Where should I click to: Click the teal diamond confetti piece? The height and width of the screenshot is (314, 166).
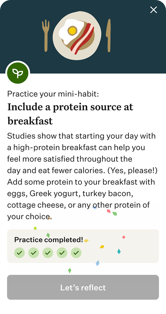click(x=119, y=251)
